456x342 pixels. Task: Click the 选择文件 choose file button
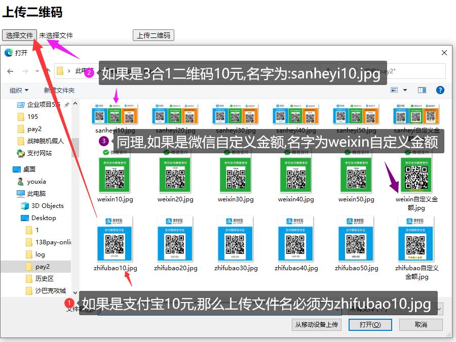point(19,35)
